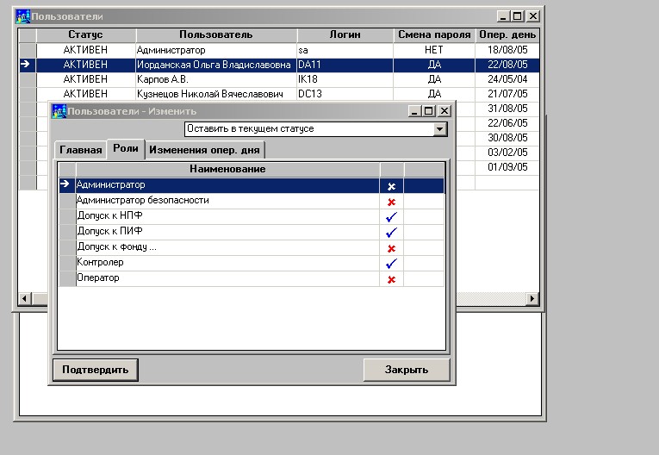Open the Изменения опер. дня tab
659x455 pixels.
(x=205, y=150)
